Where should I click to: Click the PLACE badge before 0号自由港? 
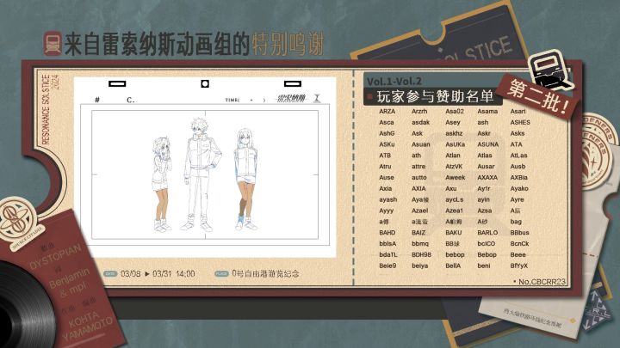[x=222, y=273]
